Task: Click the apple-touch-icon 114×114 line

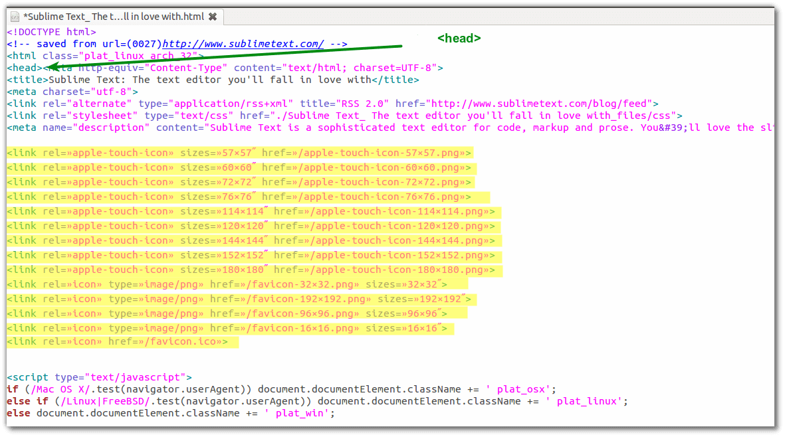Action: point(251,211)
